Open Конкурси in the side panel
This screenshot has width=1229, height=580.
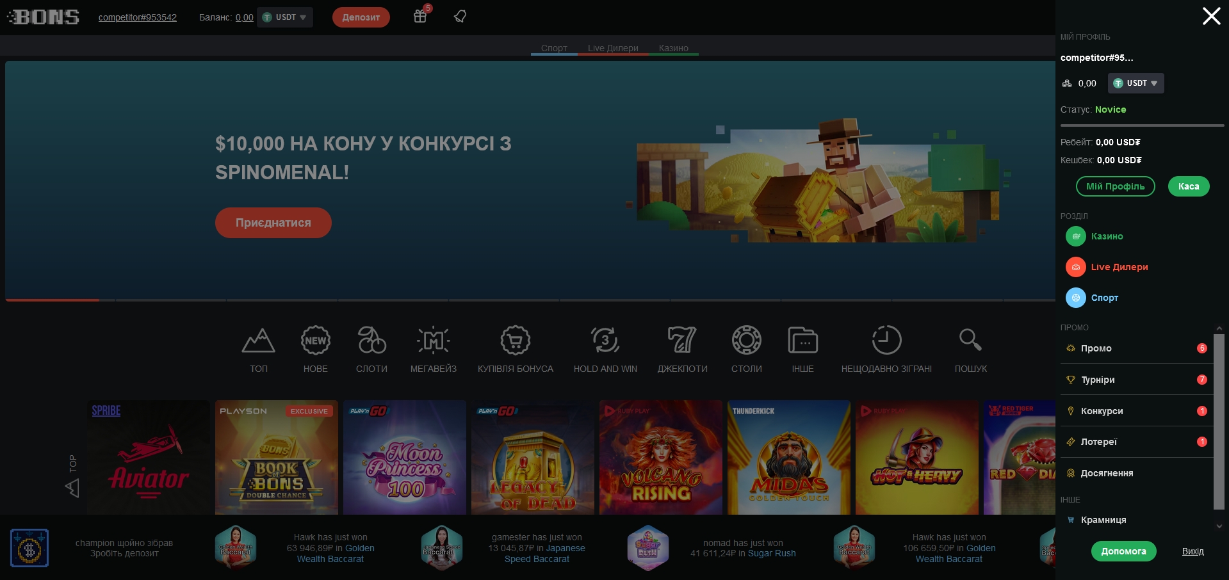pyautogui.click(x=1137, y=411)
